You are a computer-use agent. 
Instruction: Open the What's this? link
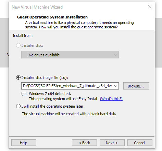[x=111, y=99]
